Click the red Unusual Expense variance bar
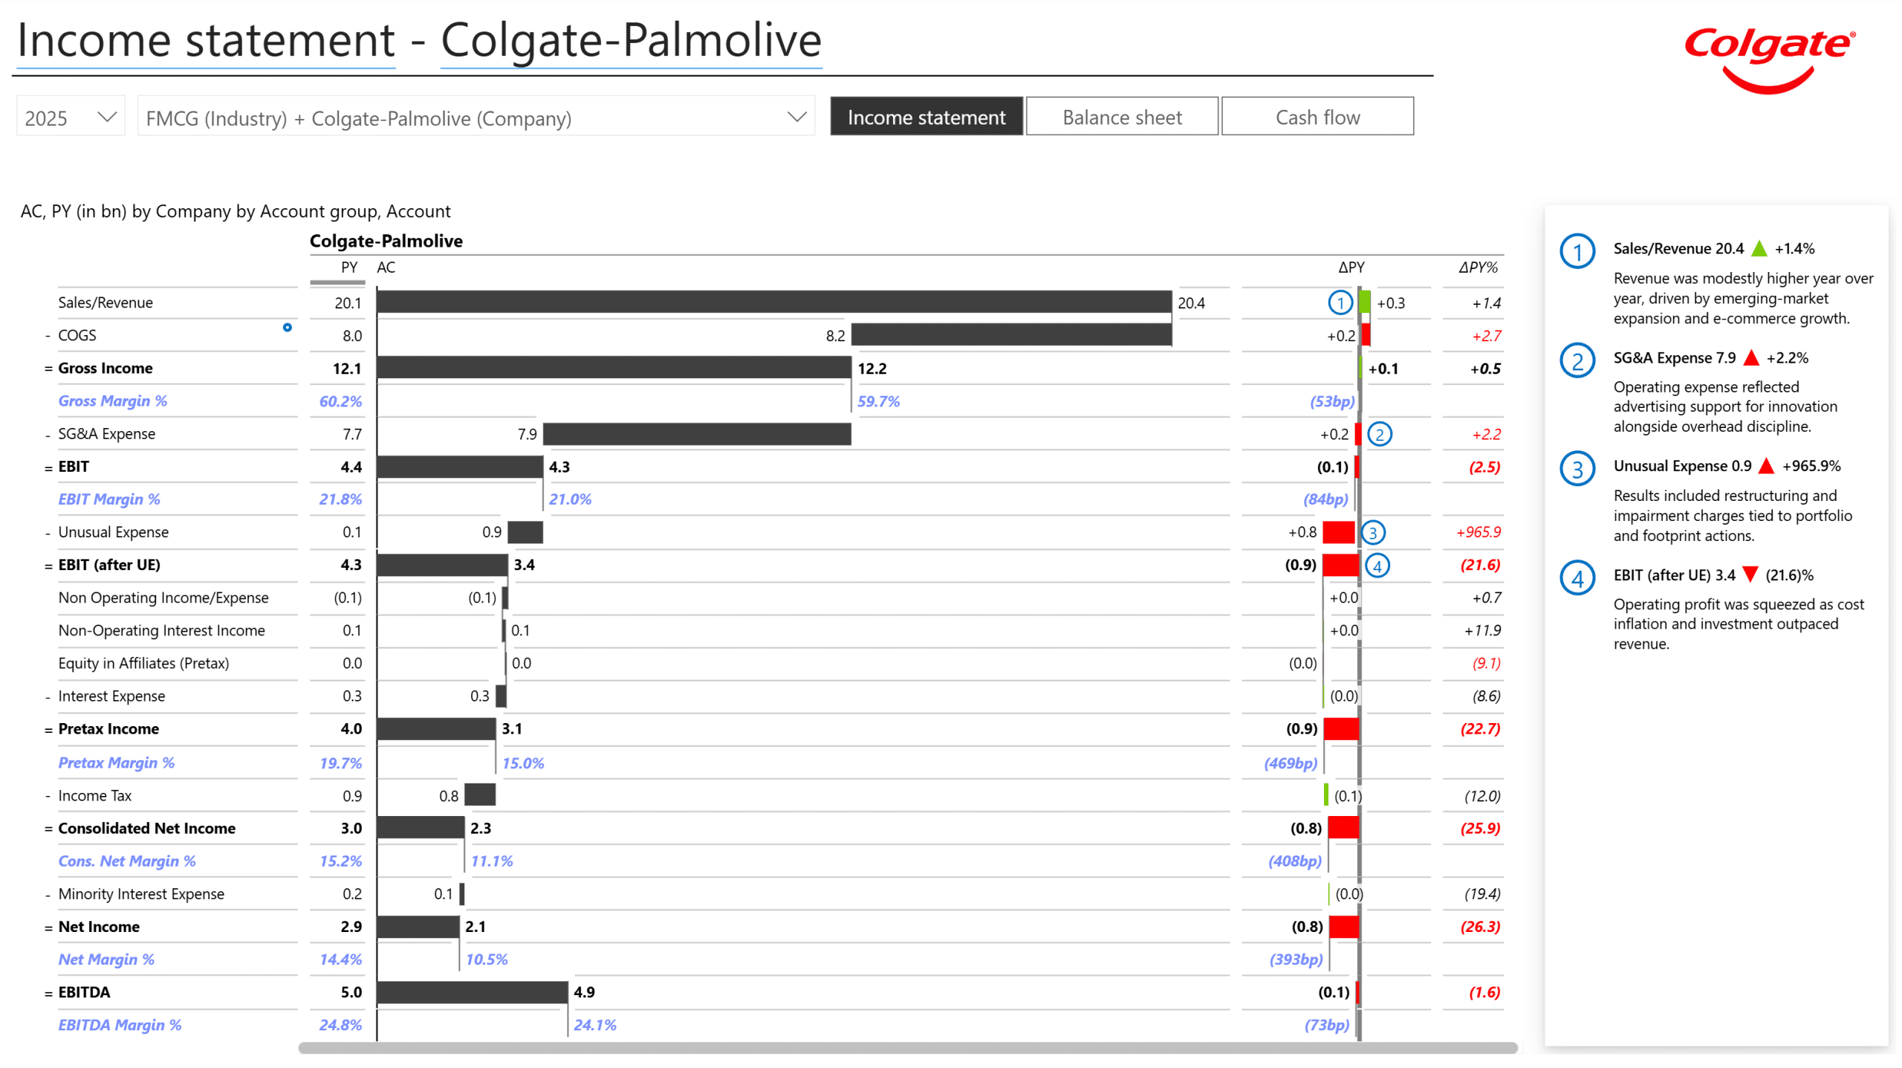The width and height of the screenshot is (1902, 1068). coord(1337,532)
